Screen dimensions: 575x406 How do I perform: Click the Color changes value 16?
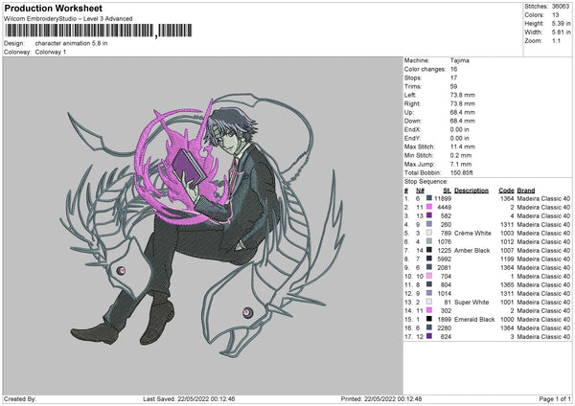point(453,69)
